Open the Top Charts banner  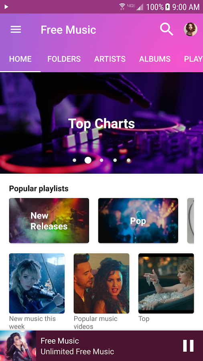pyautogui.click(x=101, y=123)
